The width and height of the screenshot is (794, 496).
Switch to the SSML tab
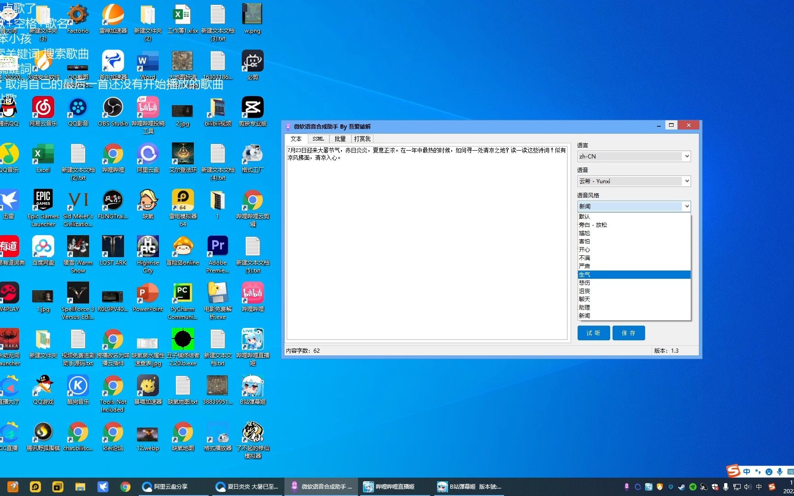[318, 139]
